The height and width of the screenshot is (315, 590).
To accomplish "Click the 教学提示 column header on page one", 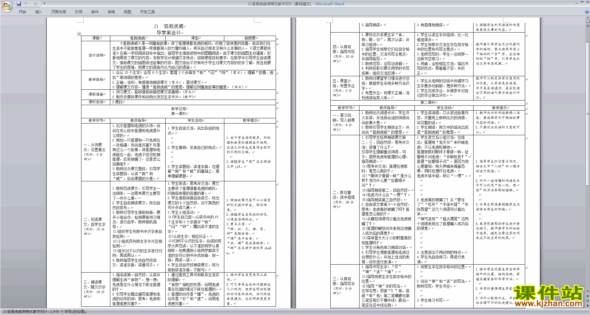I will click(250, 120).
